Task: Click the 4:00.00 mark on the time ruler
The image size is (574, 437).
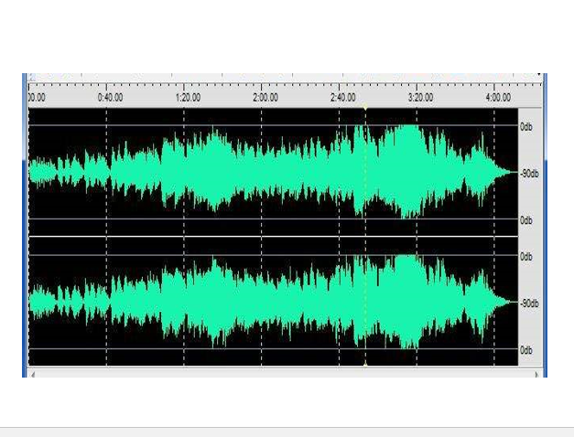Action: click(x=498, y=98)
